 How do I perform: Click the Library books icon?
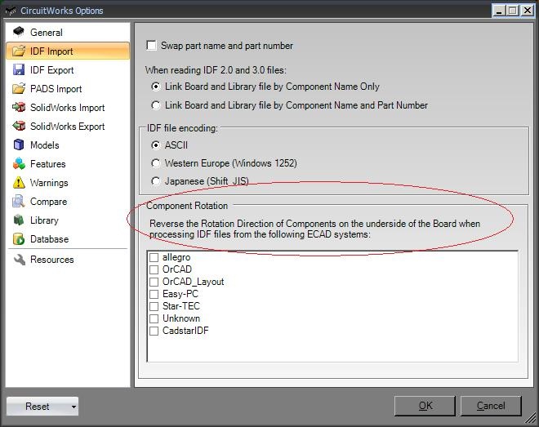pos(19,220)
